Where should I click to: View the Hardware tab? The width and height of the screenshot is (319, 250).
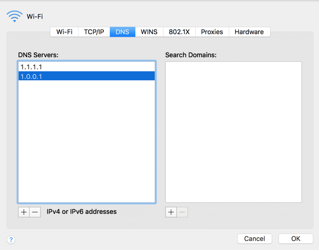pos(249,32)
